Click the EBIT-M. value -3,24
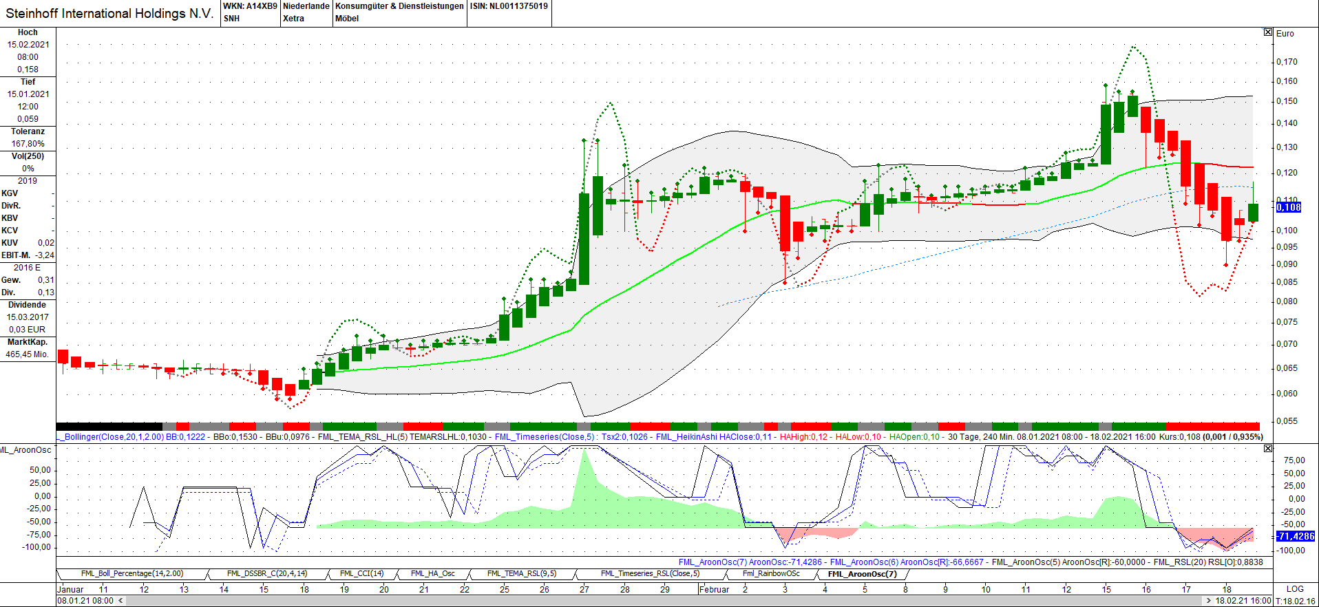The width and height of the screenshot is (1319, 607). (44, 255)
